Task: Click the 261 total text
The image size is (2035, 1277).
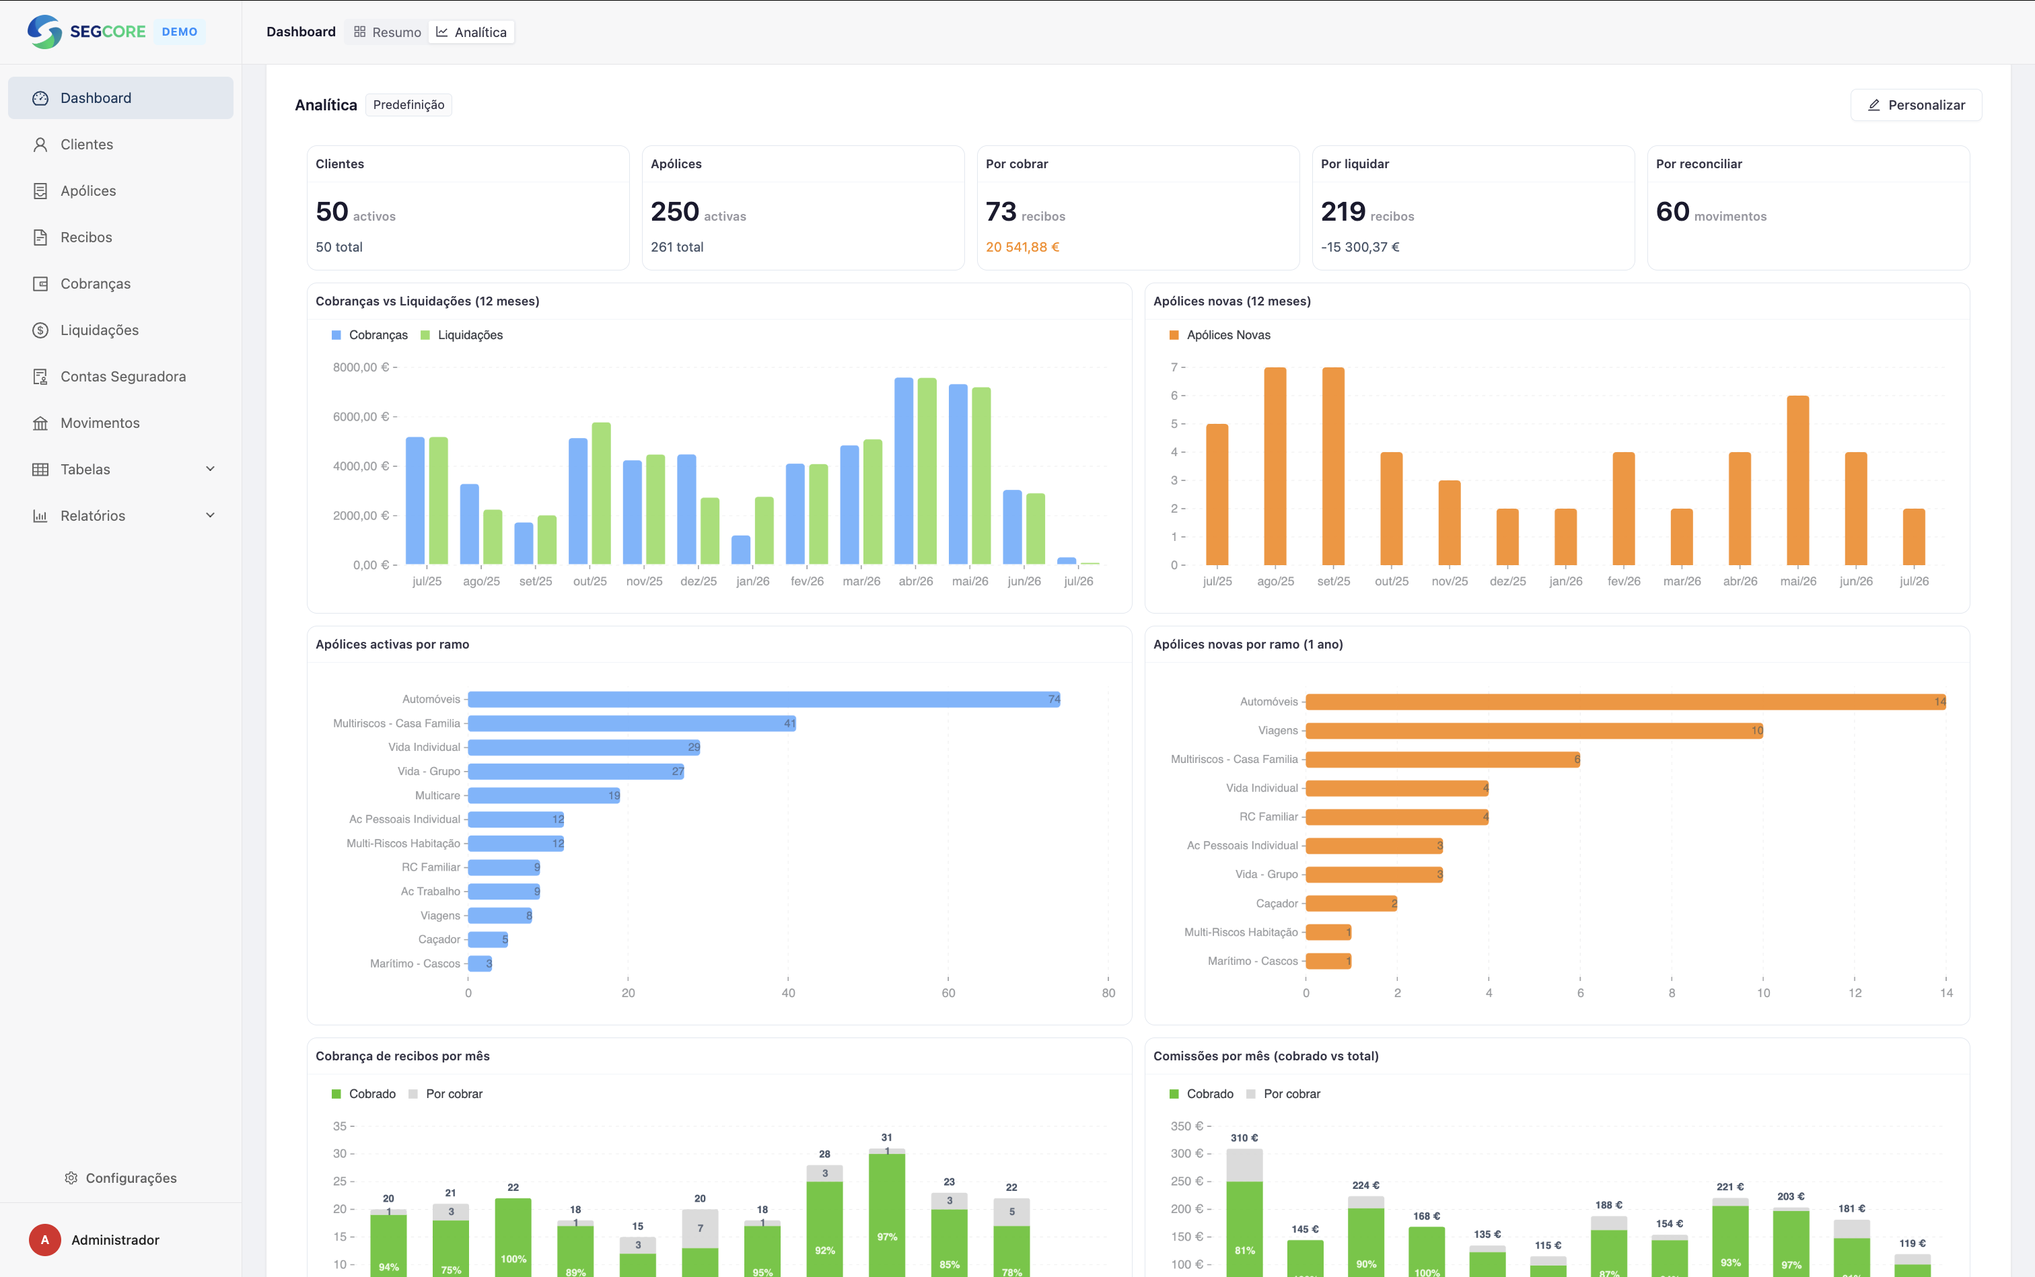Action: click(x=676, y=247)
